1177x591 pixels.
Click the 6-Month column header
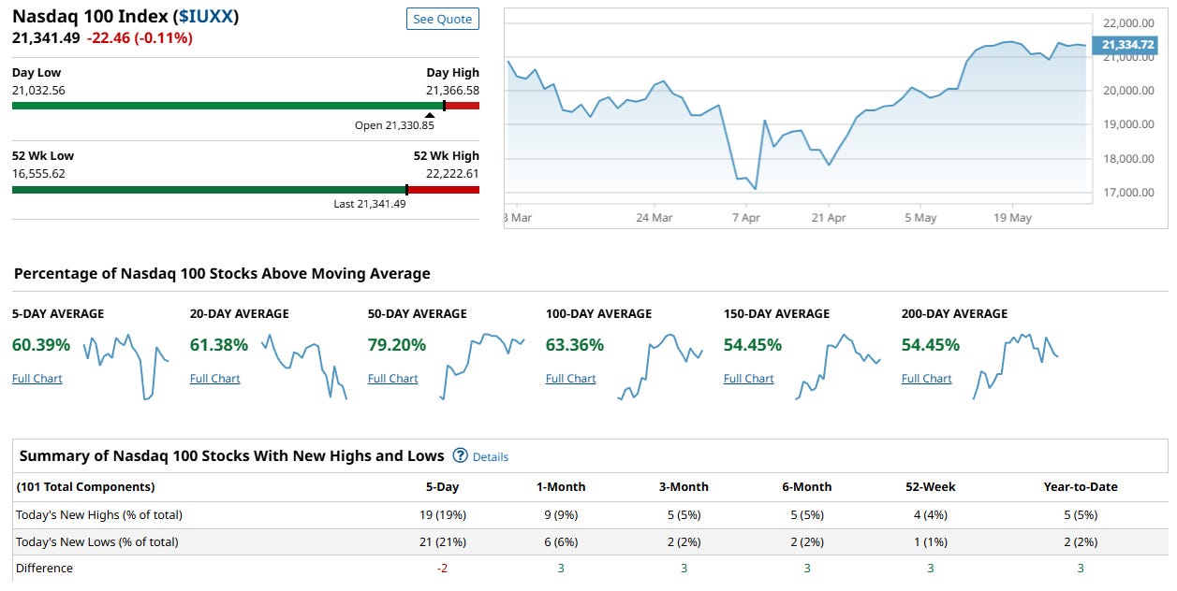(807, 487)
